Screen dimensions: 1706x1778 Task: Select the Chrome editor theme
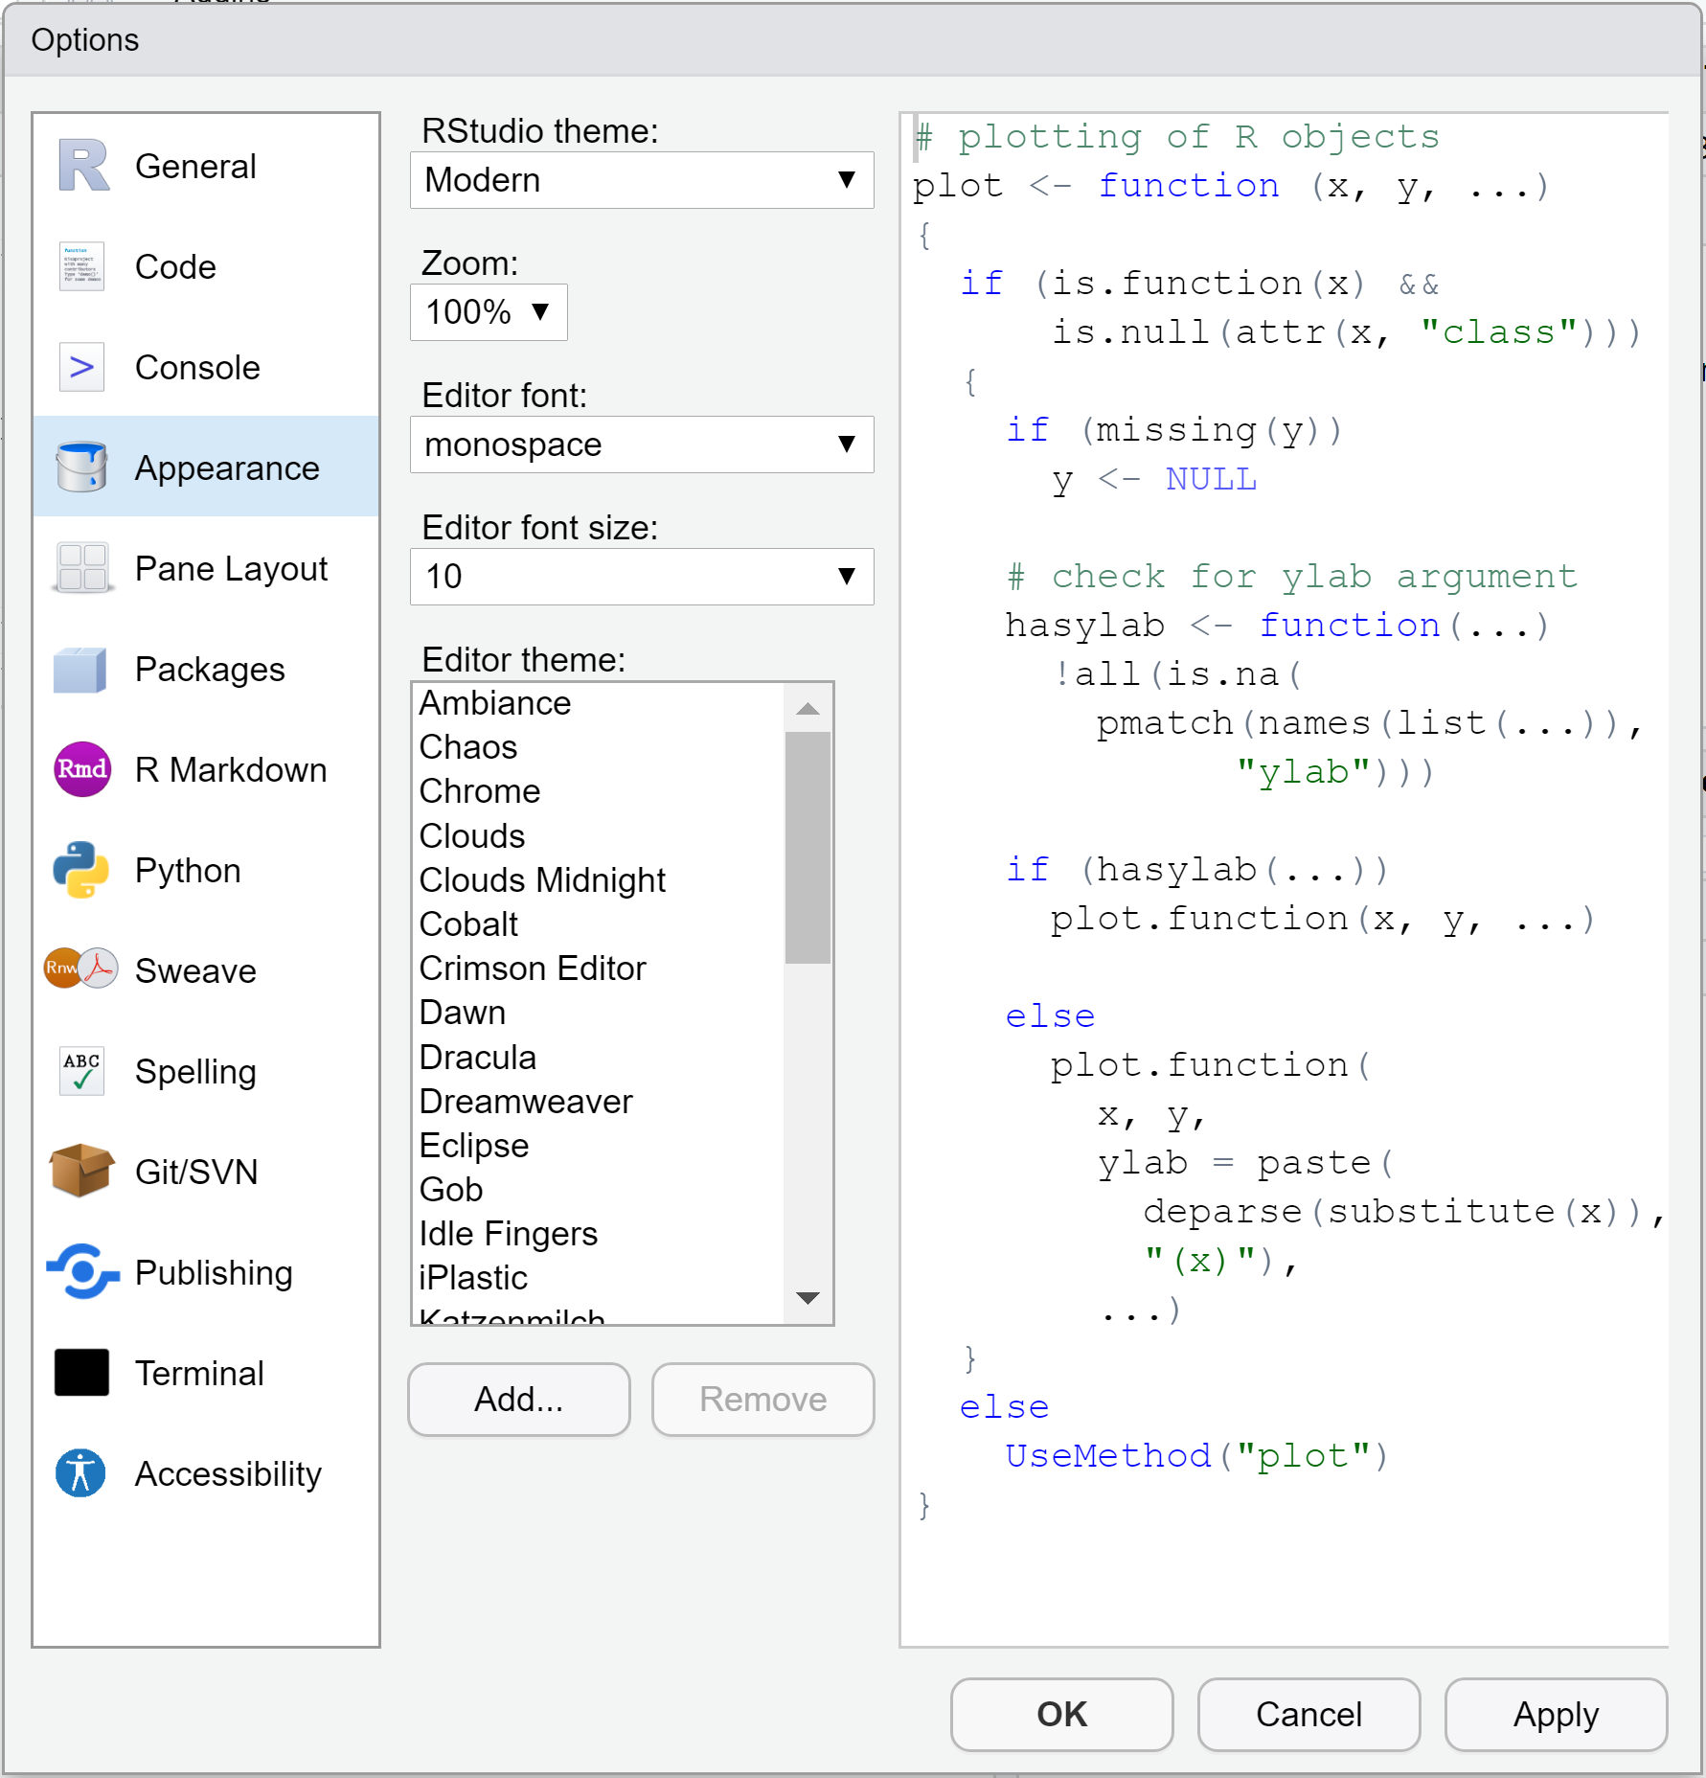click(x=599, y=791)
